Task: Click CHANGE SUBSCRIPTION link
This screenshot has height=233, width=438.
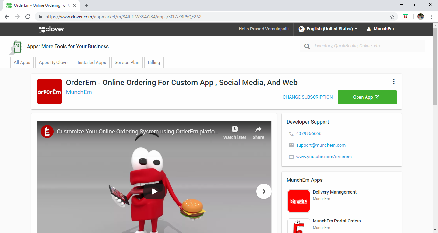Action: [x=308, y=97]
